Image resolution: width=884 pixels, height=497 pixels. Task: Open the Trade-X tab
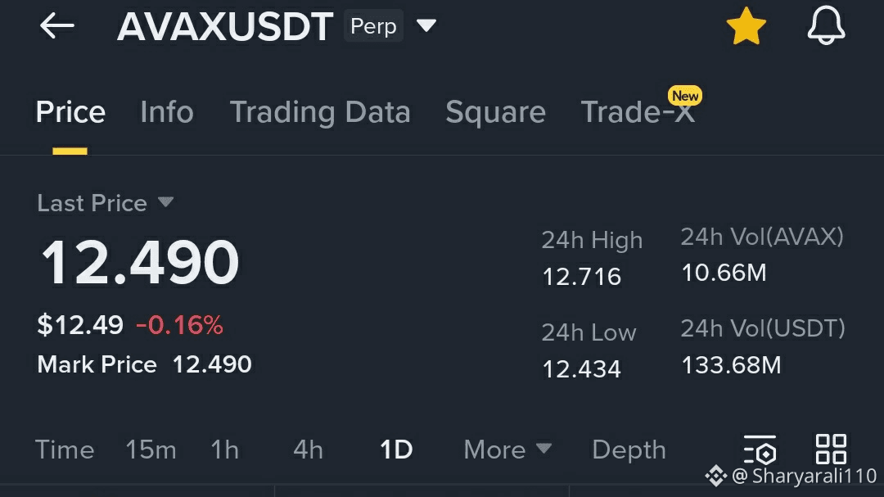tap(638, 112)
